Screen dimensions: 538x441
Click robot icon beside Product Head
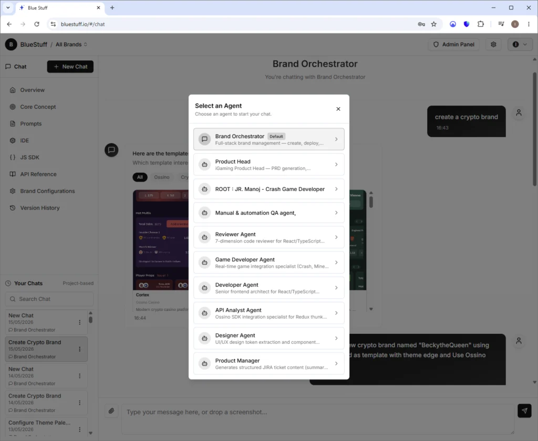(204, 165)
